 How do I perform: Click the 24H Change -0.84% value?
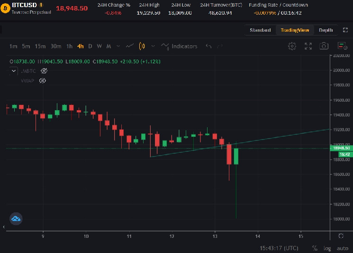click(x=113, y=13)
